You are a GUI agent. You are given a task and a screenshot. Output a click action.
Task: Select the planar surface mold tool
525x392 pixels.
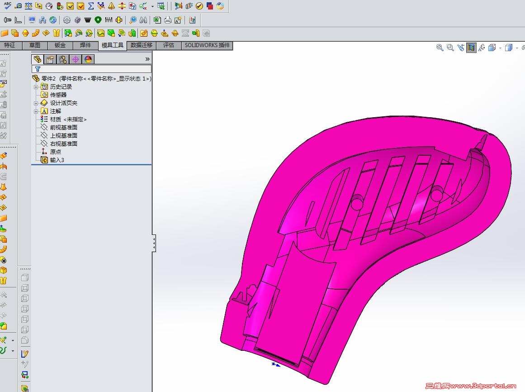tap(5, 33)
